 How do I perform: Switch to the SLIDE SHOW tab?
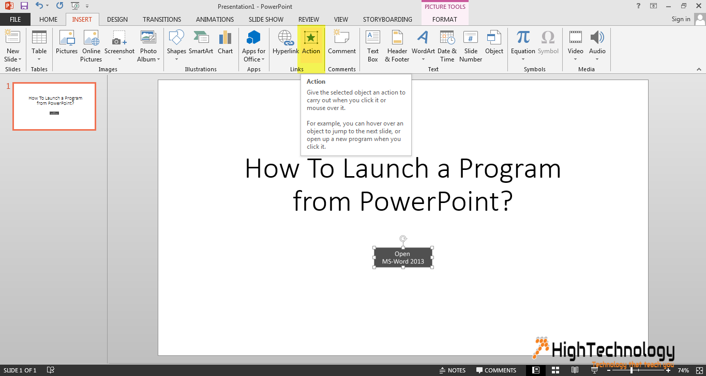(266, 20)
